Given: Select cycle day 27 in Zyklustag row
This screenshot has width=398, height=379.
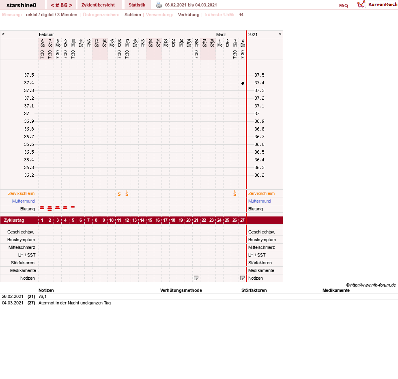Looking at the screenshot, I should tap(242, 220).
